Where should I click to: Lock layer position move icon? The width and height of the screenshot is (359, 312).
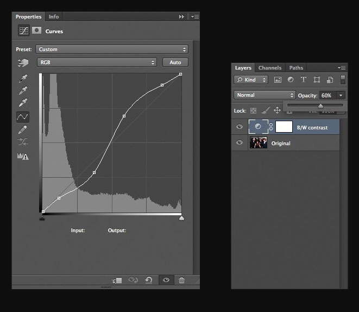coord(278,110)
